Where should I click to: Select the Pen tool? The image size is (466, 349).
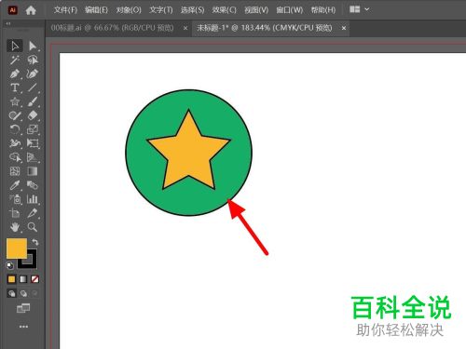(15, 74)
